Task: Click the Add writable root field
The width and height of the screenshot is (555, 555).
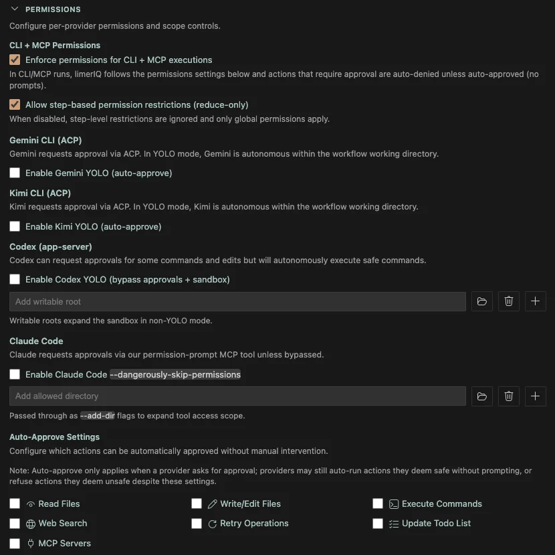Action: (x=237, y=301)
